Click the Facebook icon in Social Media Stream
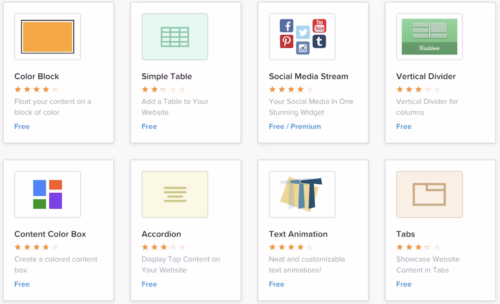 (x=286, y=25)
